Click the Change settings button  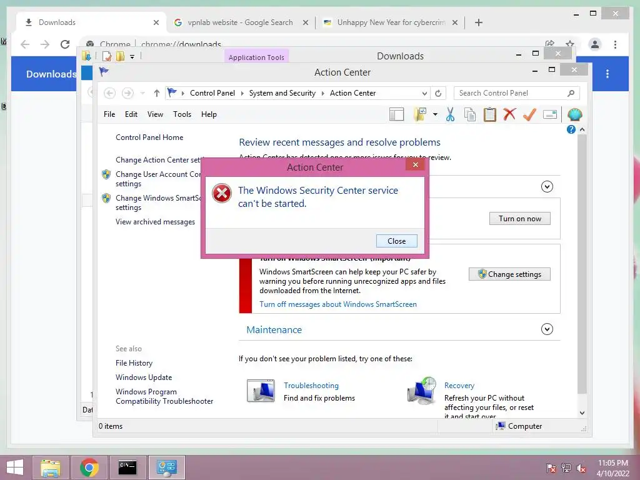(509, 274)
